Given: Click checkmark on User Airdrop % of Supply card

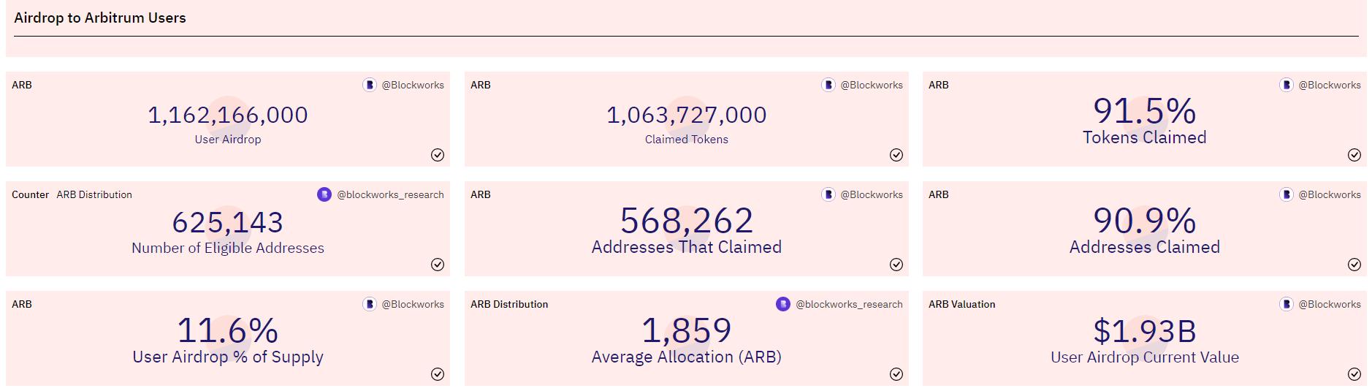Looking at the screenshot, I should click(437, 374).
